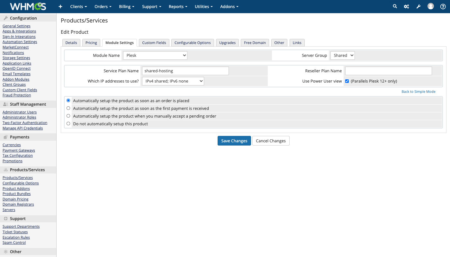The height and width of the screenshot is (257, 450).
Task: Click the gears automation status icon
Action: click(407, 6)
